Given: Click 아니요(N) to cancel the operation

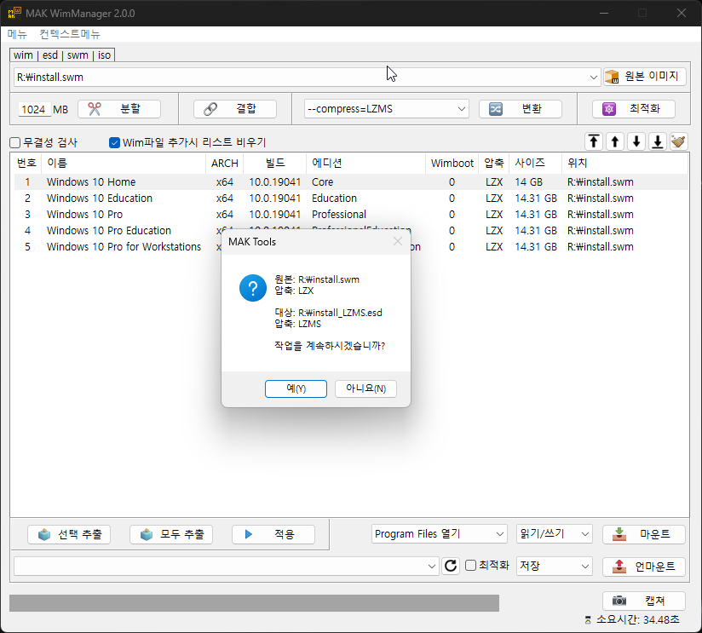Looking at the screenshot, I should (365, 388).
